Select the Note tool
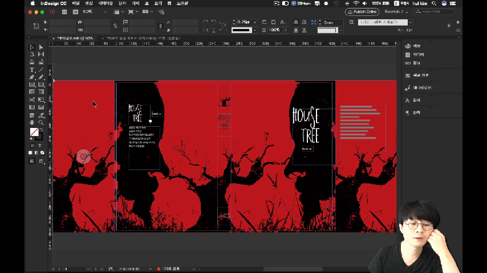Image resolution: width=487 pixels, height=273 pixels. pos(32,115)
